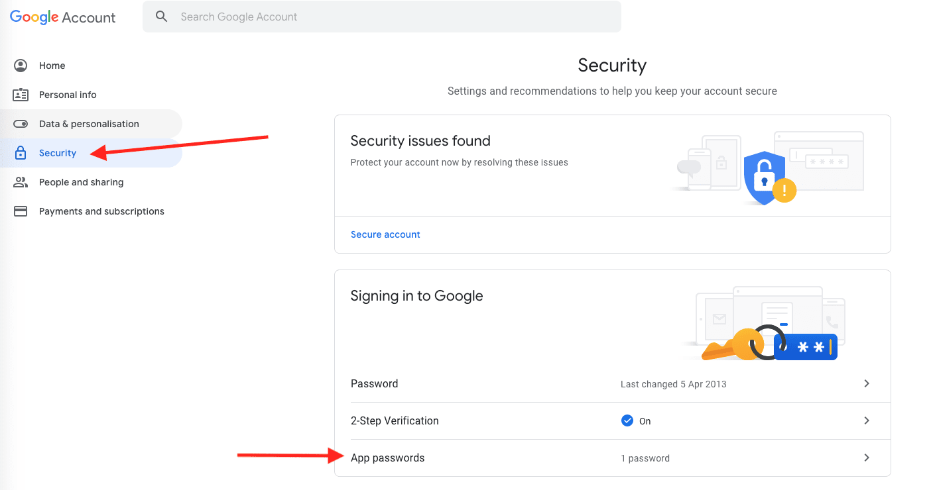Click the 2-Step Verification On checkmark
Screen dimensions: 935x490
coord(627,420)
